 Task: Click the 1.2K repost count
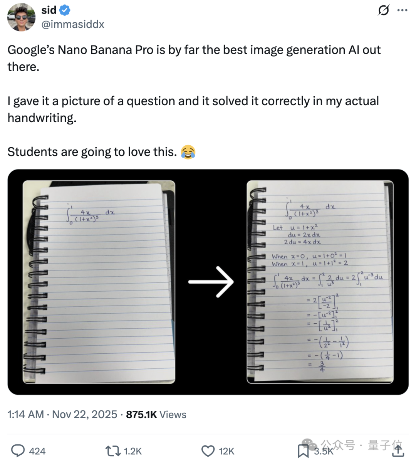pos(133,451)
